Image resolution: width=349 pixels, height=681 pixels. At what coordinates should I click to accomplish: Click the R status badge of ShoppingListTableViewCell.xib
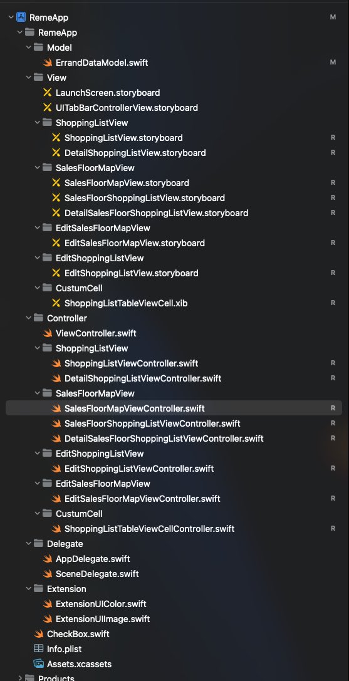[x=333, y=303]
